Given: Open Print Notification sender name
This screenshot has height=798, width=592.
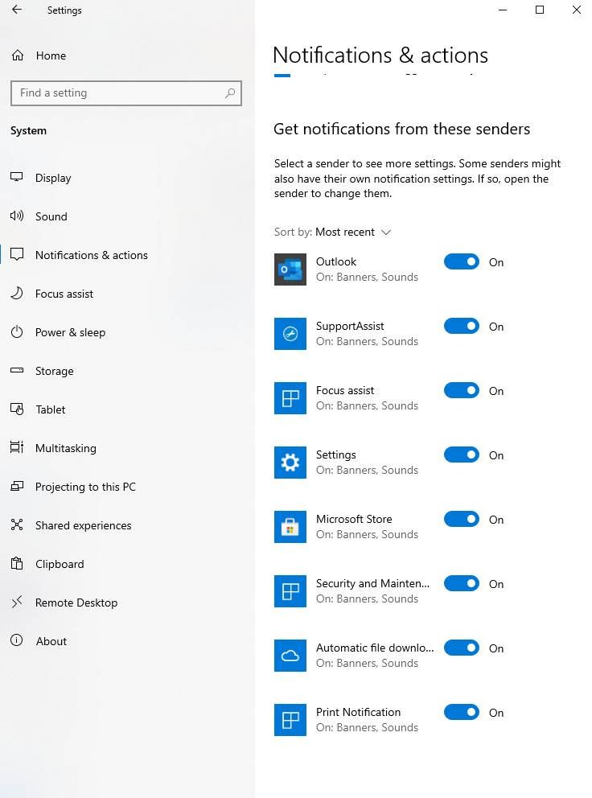Looking at the screenshot, I should click(359, 712).
